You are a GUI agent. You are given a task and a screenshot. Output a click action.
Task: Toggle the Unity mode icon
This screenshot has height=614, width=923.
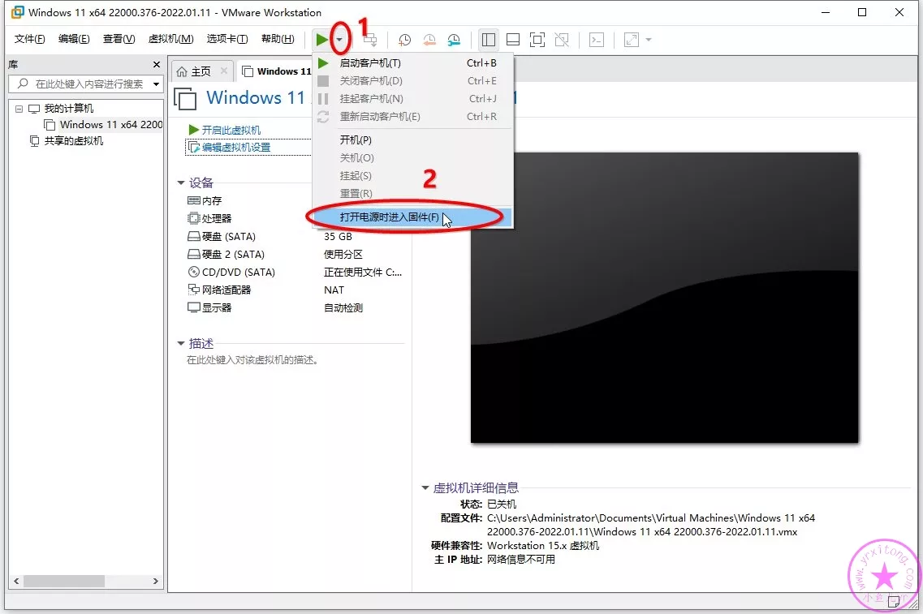[561, 40]
